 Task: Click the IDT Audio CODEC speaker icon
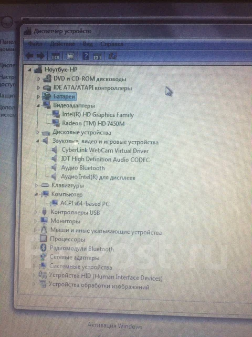pyautogui.click(x=54, y=158)
